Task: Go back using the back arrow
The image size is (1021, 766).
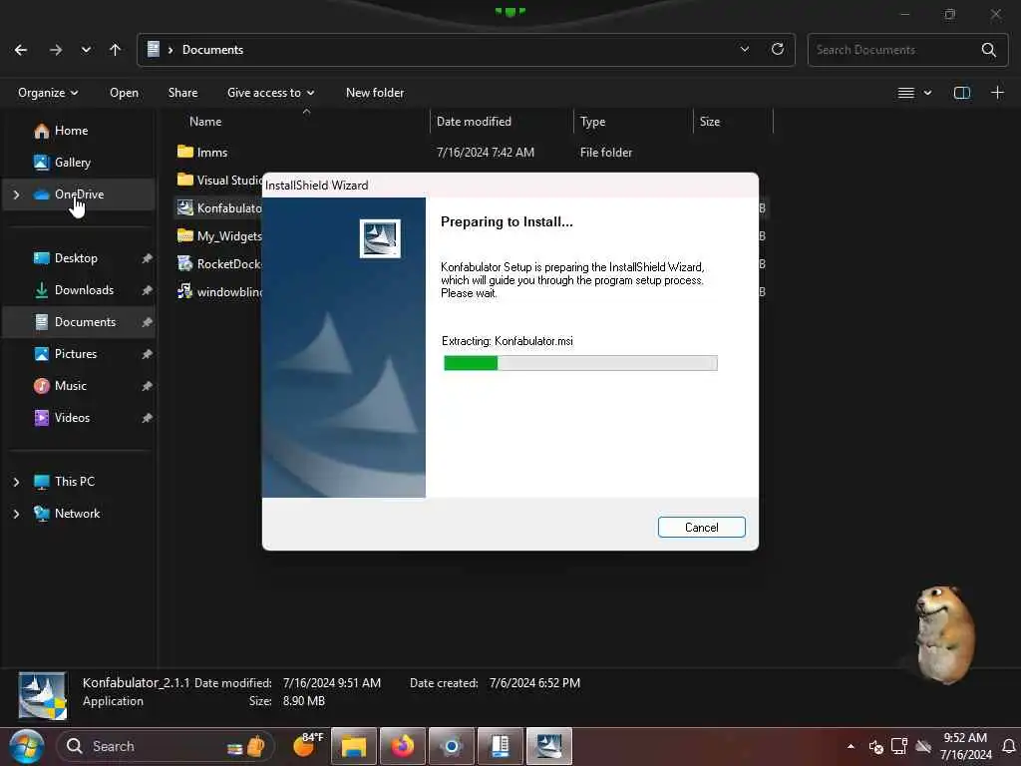Action: tap(21, 50)
